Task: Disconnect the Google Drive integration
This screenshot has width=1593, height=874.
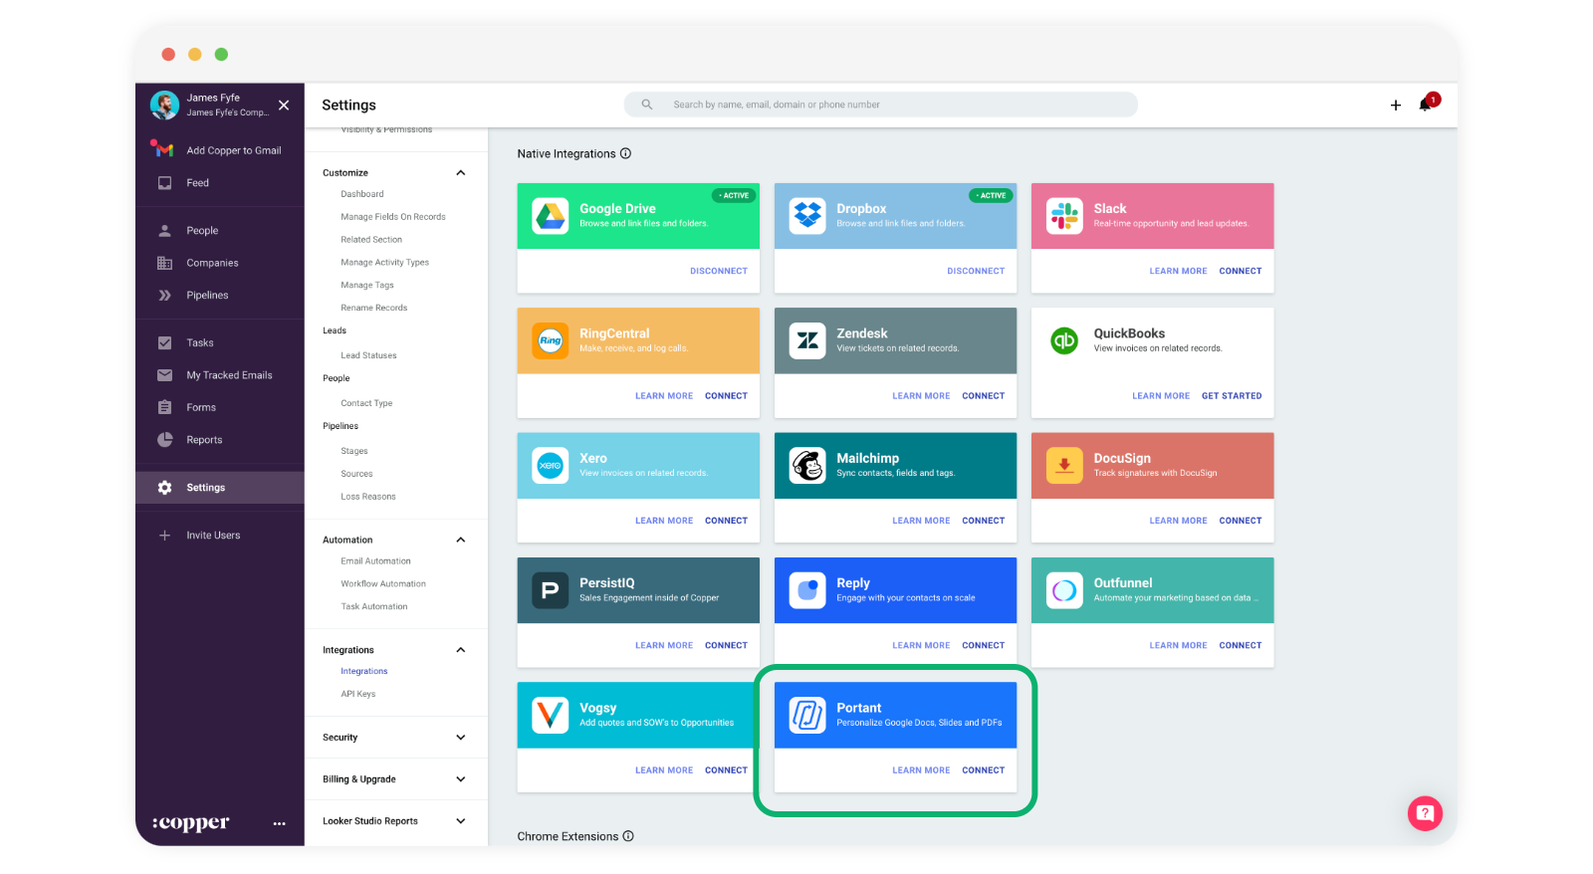Action: (x=718, y=271)
